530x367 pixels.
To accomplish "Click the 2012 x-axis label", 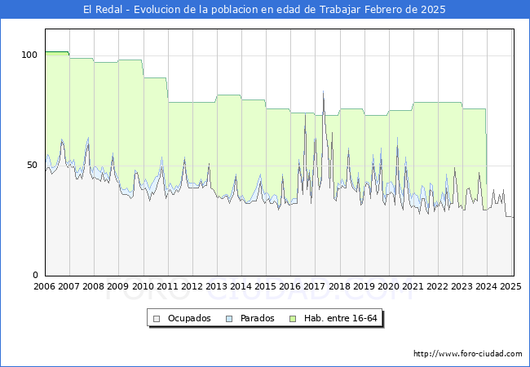I will point(192,286).
